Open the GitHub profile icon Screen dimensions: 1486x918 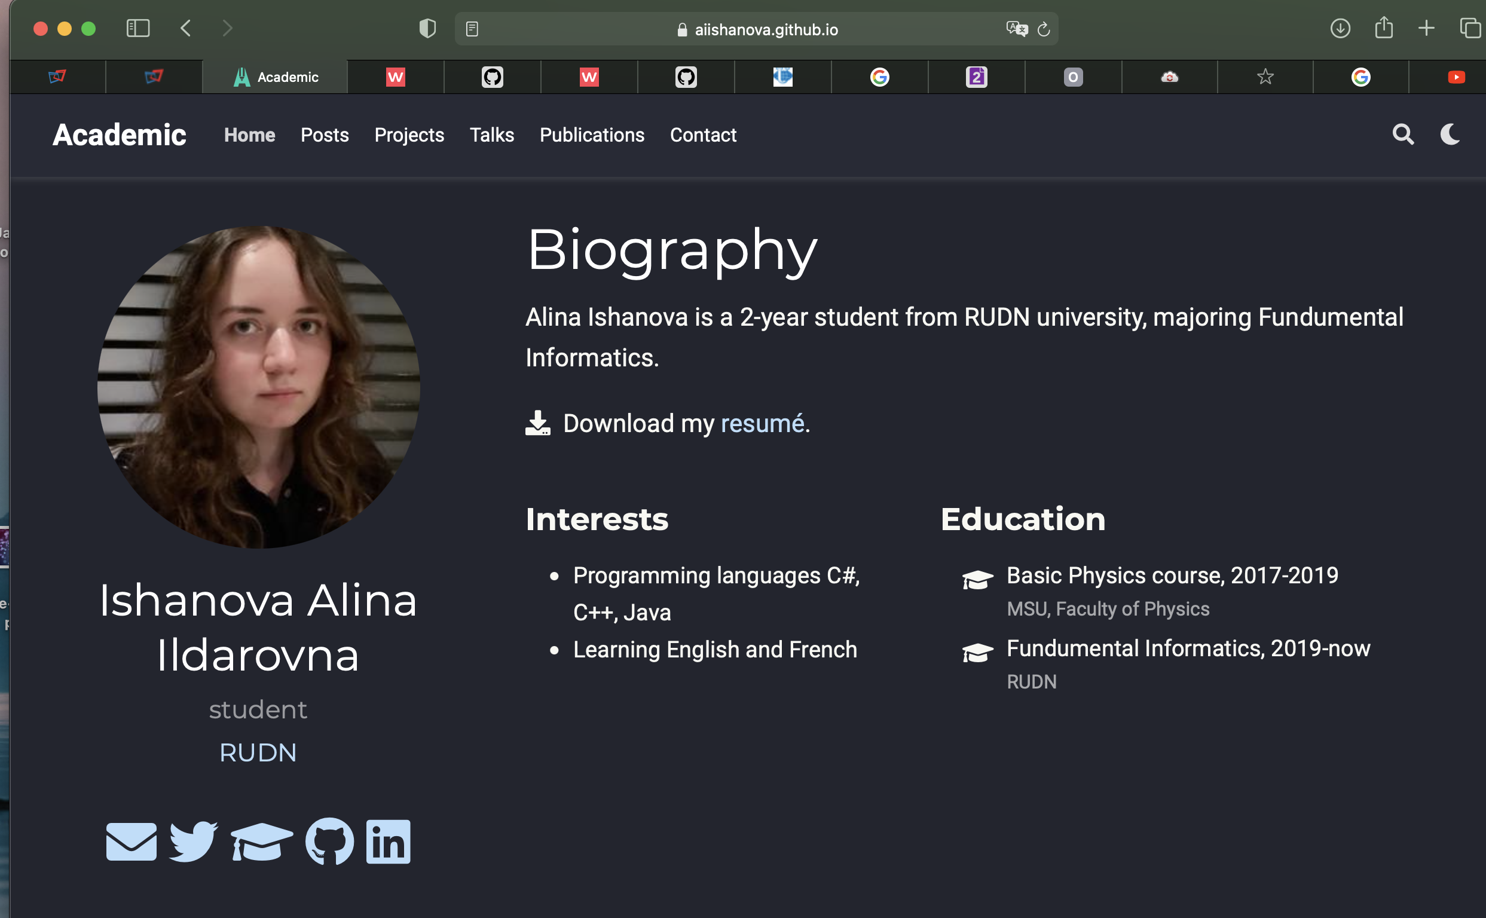329,841
